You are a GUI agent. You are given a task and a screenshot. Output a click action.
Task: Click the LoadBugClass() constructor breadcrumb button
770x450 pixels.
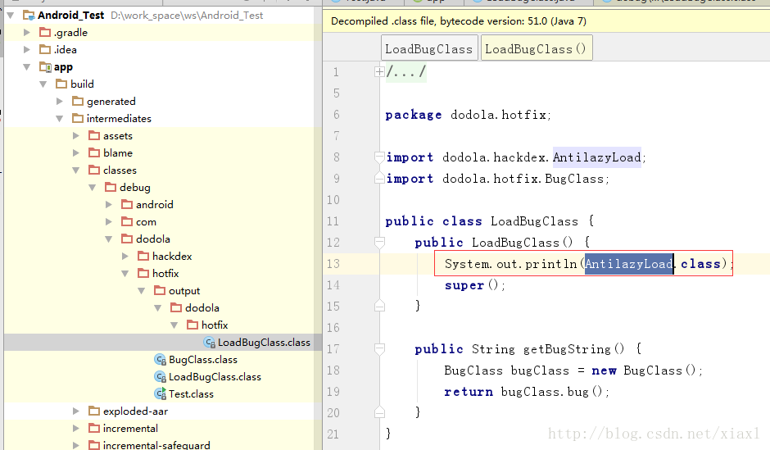tap(537, 48)
